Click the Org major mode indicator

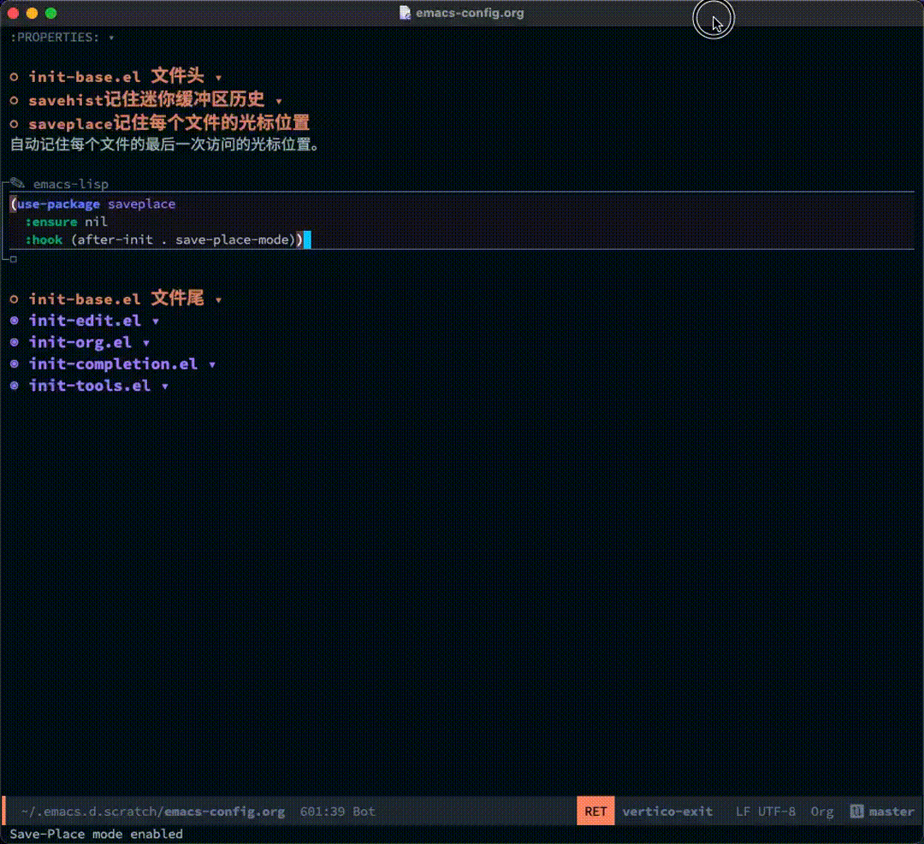point(821,811)
